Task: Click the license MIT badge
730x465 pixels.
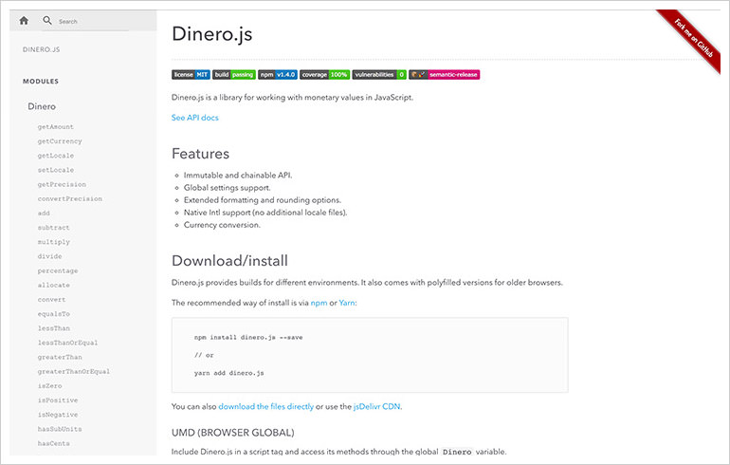Action: [x=191, y=75]
